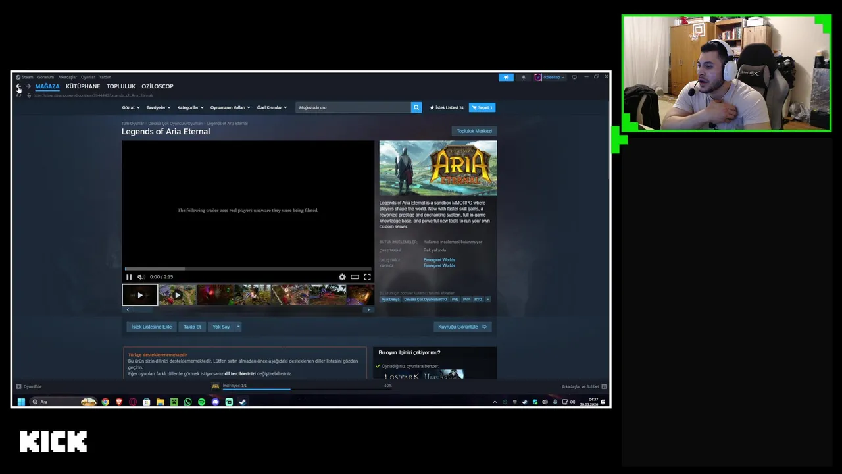Open the Oyunlar menu
This screenshot has width=842, height=474.
(88, 77)
